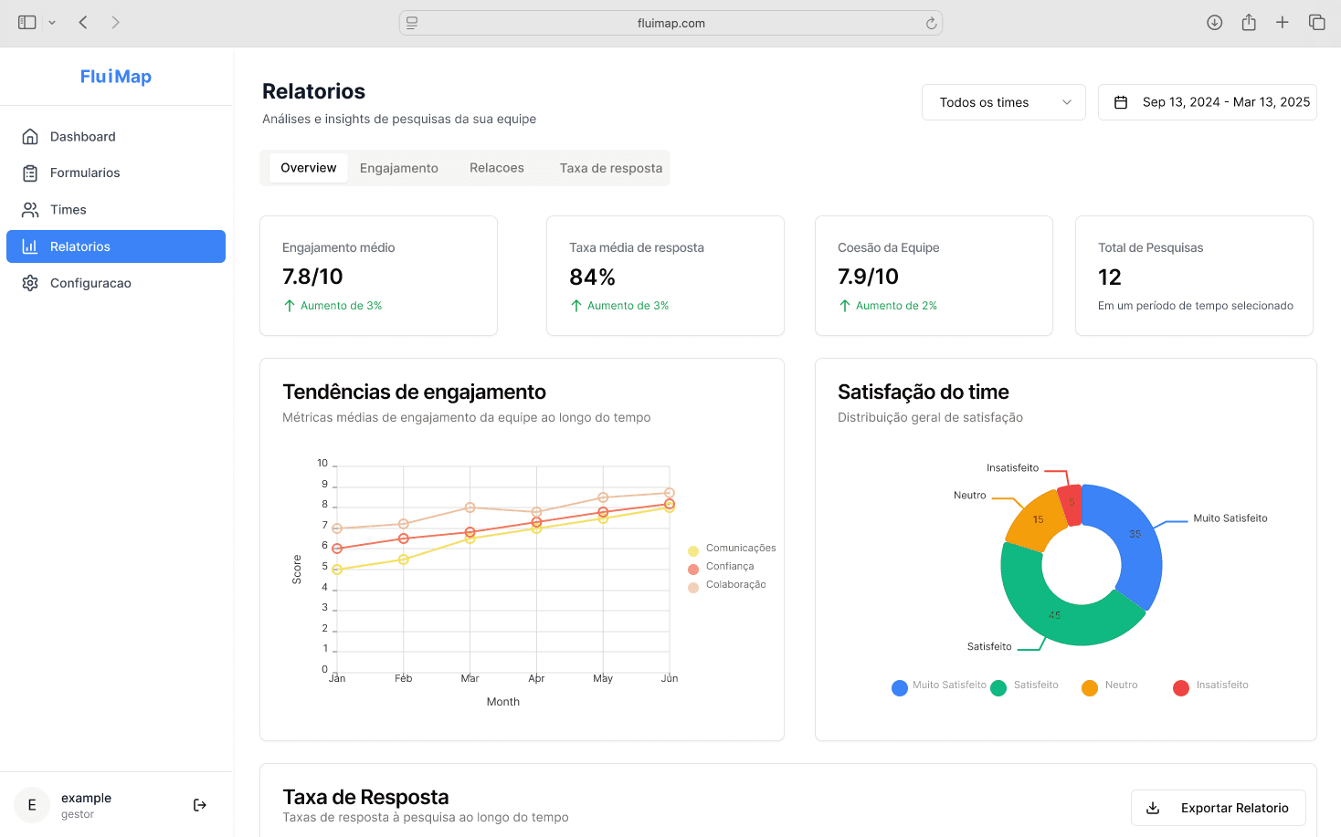Open the browser downloads icon
The image size is (1341, 837).
click(1214, 23)
